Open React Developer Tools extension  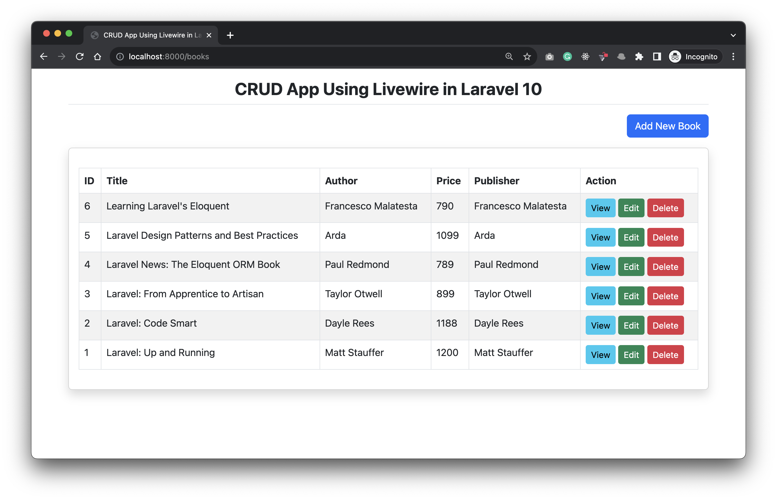(585, 56)
